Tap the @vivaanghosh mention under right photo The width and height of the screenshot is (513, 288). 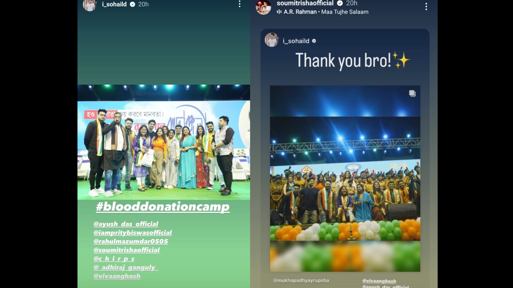[x=379, y=281]
